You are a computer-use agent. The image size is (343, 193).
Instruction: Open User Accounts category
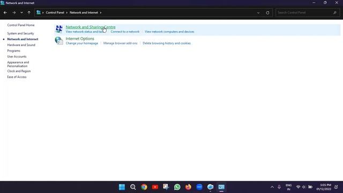pos(17,57)
